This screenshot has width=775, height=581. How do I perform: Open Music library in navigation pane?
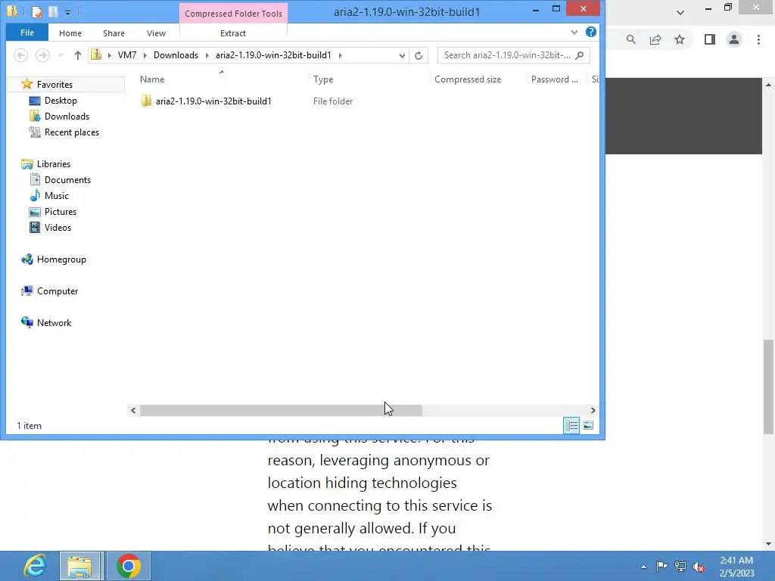[56, 196]
